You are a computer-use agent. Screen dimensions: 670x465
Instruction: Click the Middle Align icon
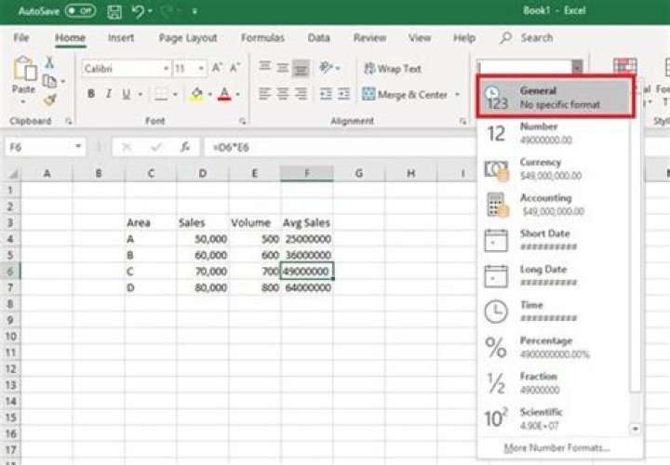[283, 68]
